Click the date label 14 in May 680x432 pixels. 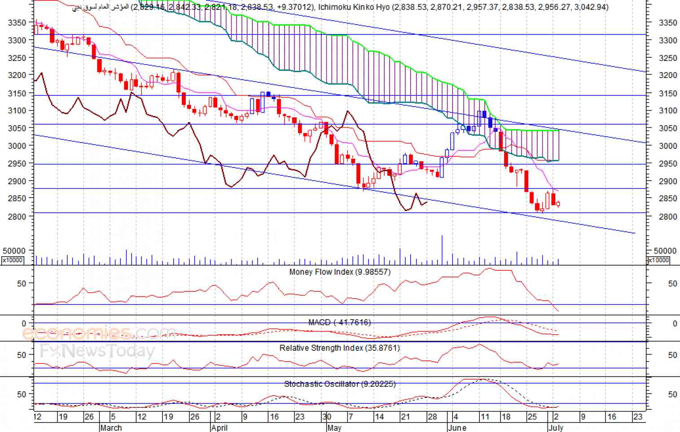coord(379,417)
